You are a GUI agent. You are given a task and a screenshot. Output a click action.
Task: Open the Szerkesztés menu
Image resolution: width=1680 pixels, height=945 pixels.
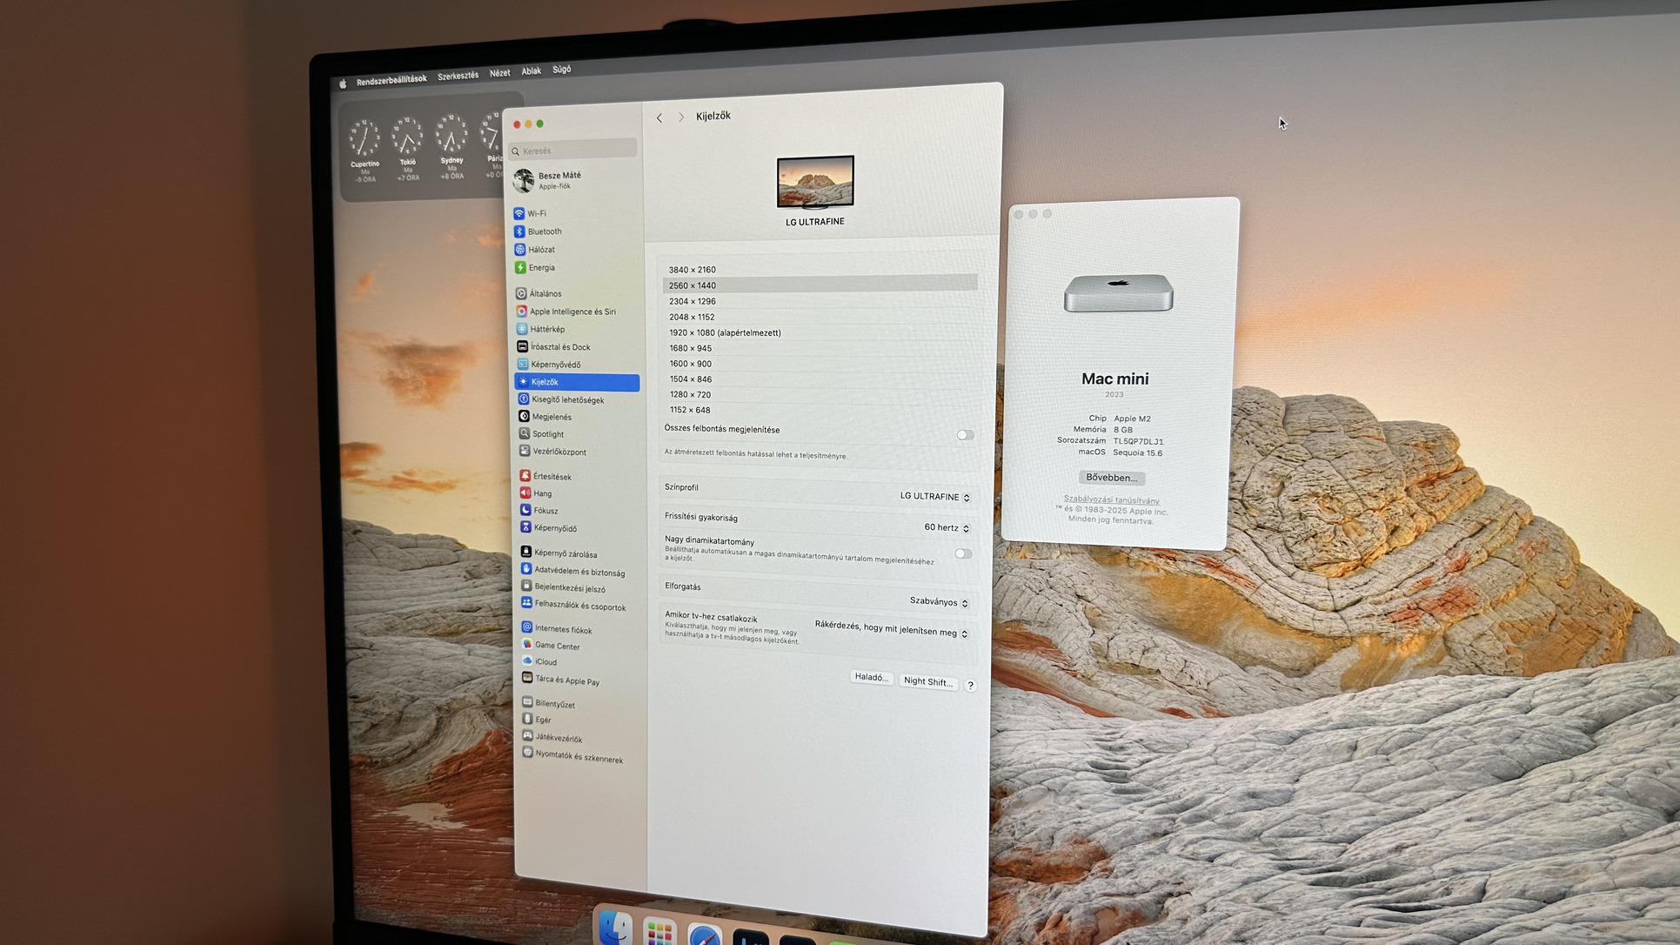[x=458, y=77]
